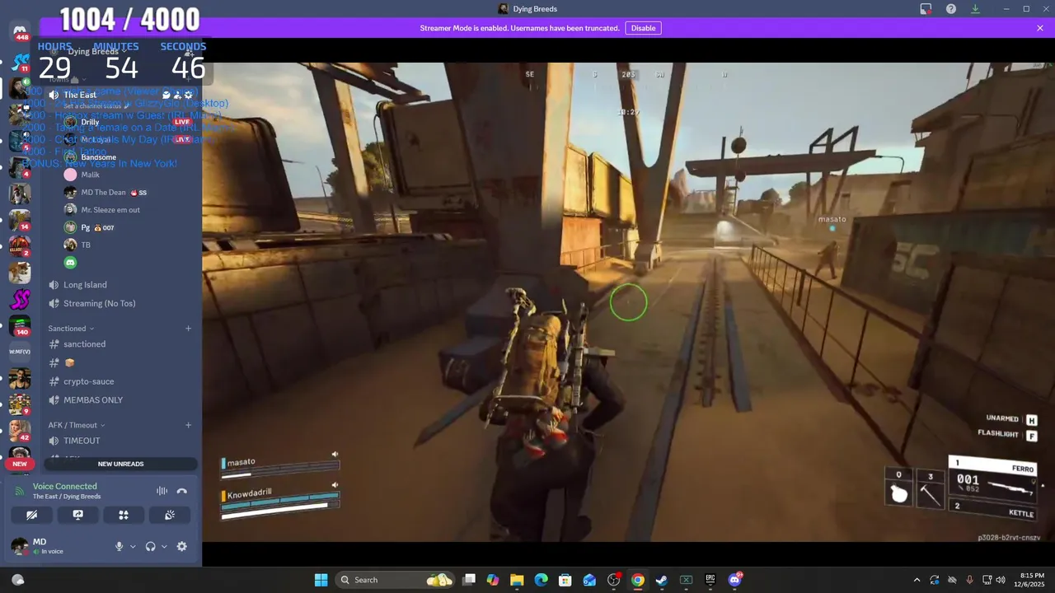Screen dimensions: 1055x593
Task: Create channel in AFK / Timeout category
Action: point(188,425)
